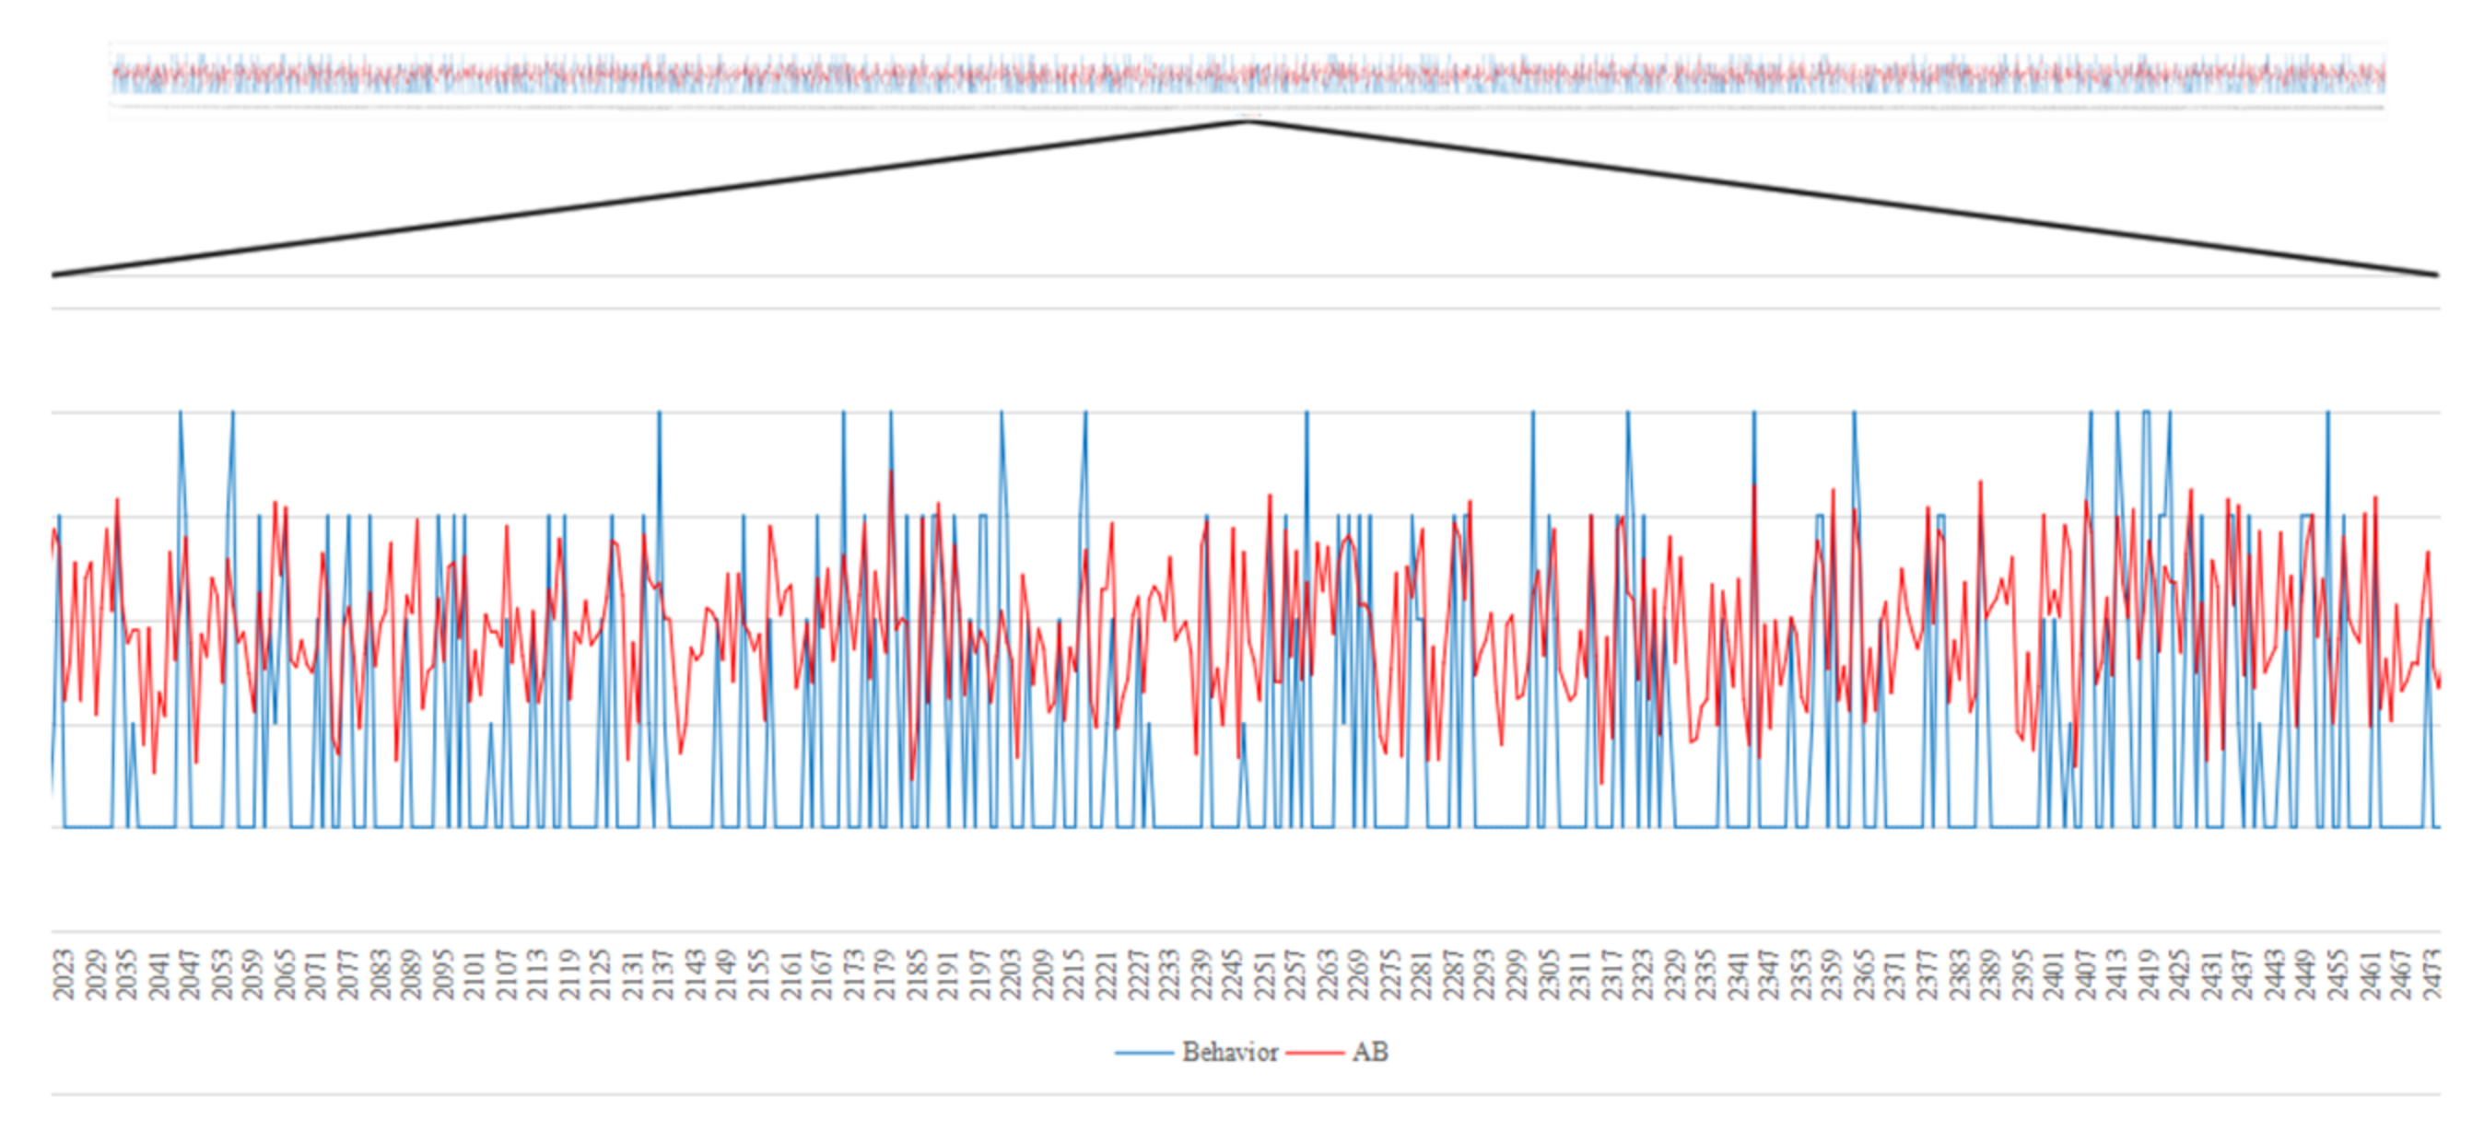Click the x-axis label 2419

pos(2148,974)
